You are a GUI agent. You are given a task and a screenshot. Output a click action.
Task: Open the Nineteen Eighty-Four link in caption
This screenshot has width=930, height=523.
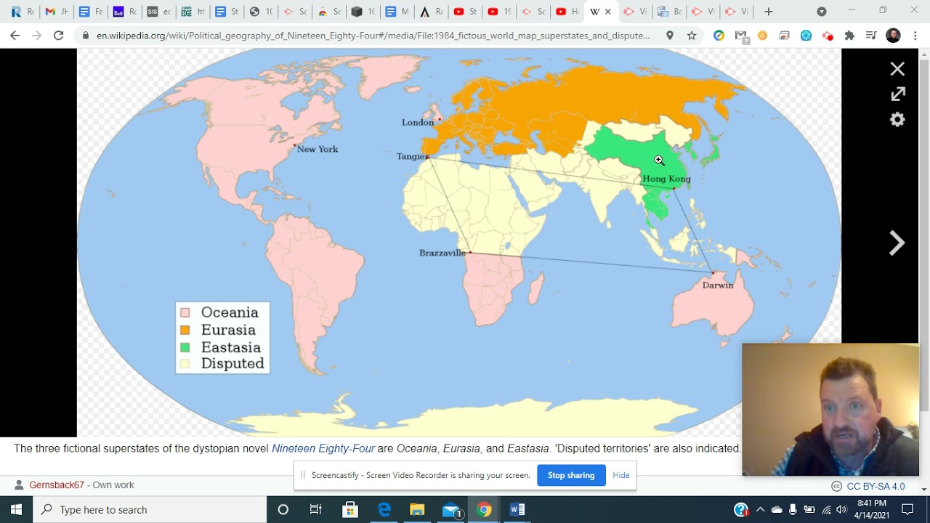(323, 448)
